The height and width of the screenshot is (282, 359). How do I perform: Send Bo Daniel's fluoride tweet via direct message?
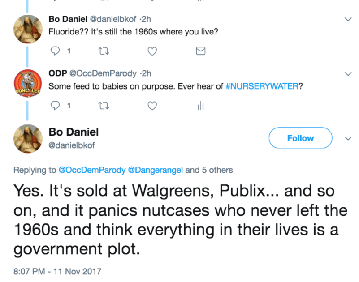(x=201, y=51)
